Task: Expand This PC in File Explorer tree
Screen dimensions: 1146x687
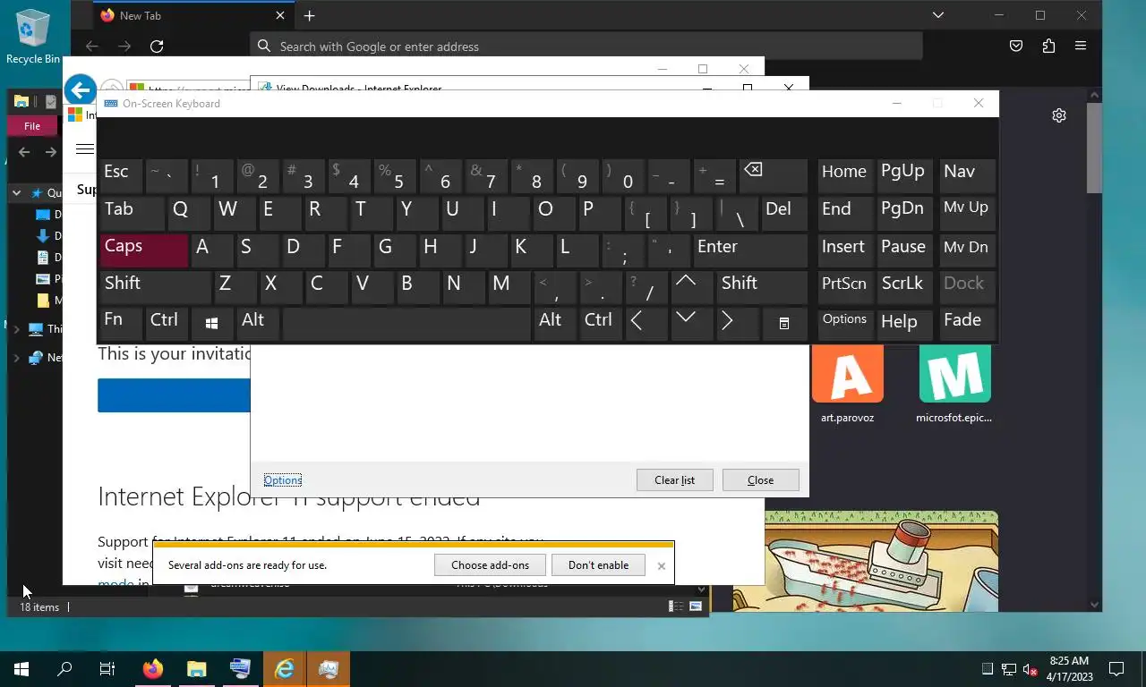Action: [16, 329]
